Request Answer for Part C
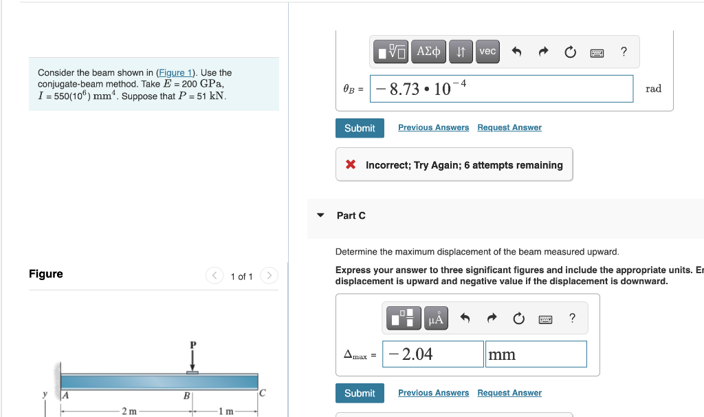 pos(509,392)
